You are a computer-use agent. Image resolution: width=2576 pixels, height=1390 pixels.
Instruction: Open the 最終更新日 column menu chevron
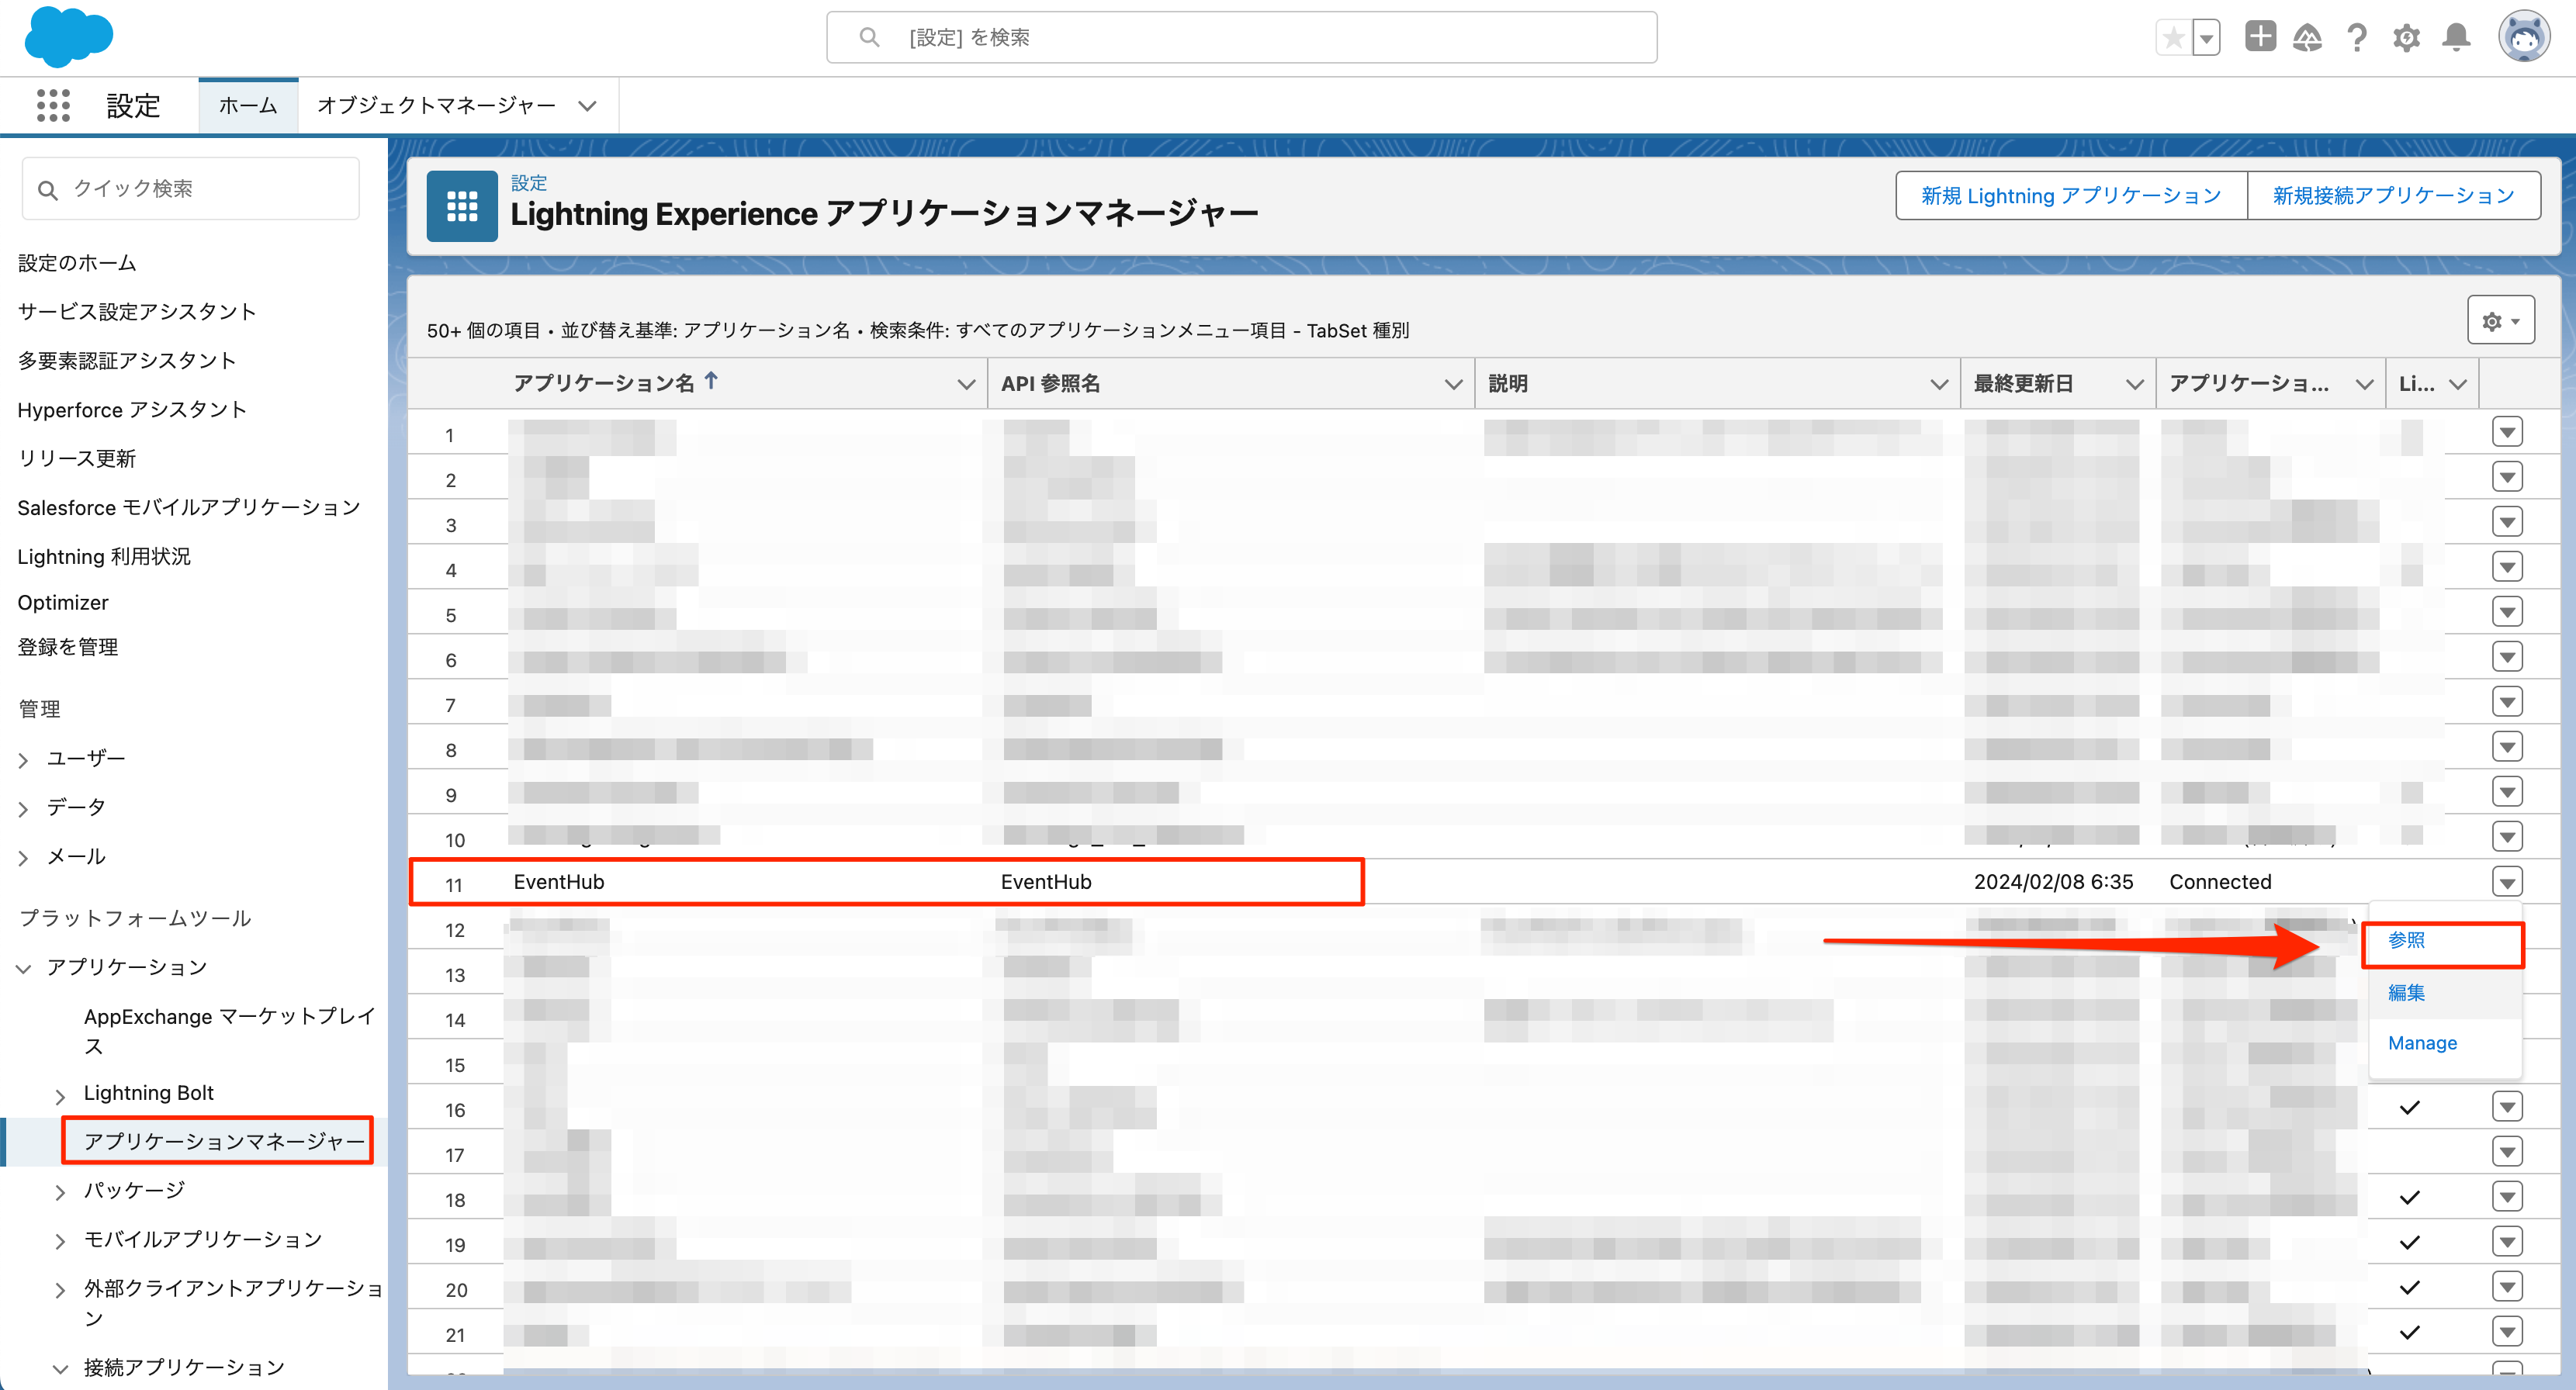click(2134, 384)
